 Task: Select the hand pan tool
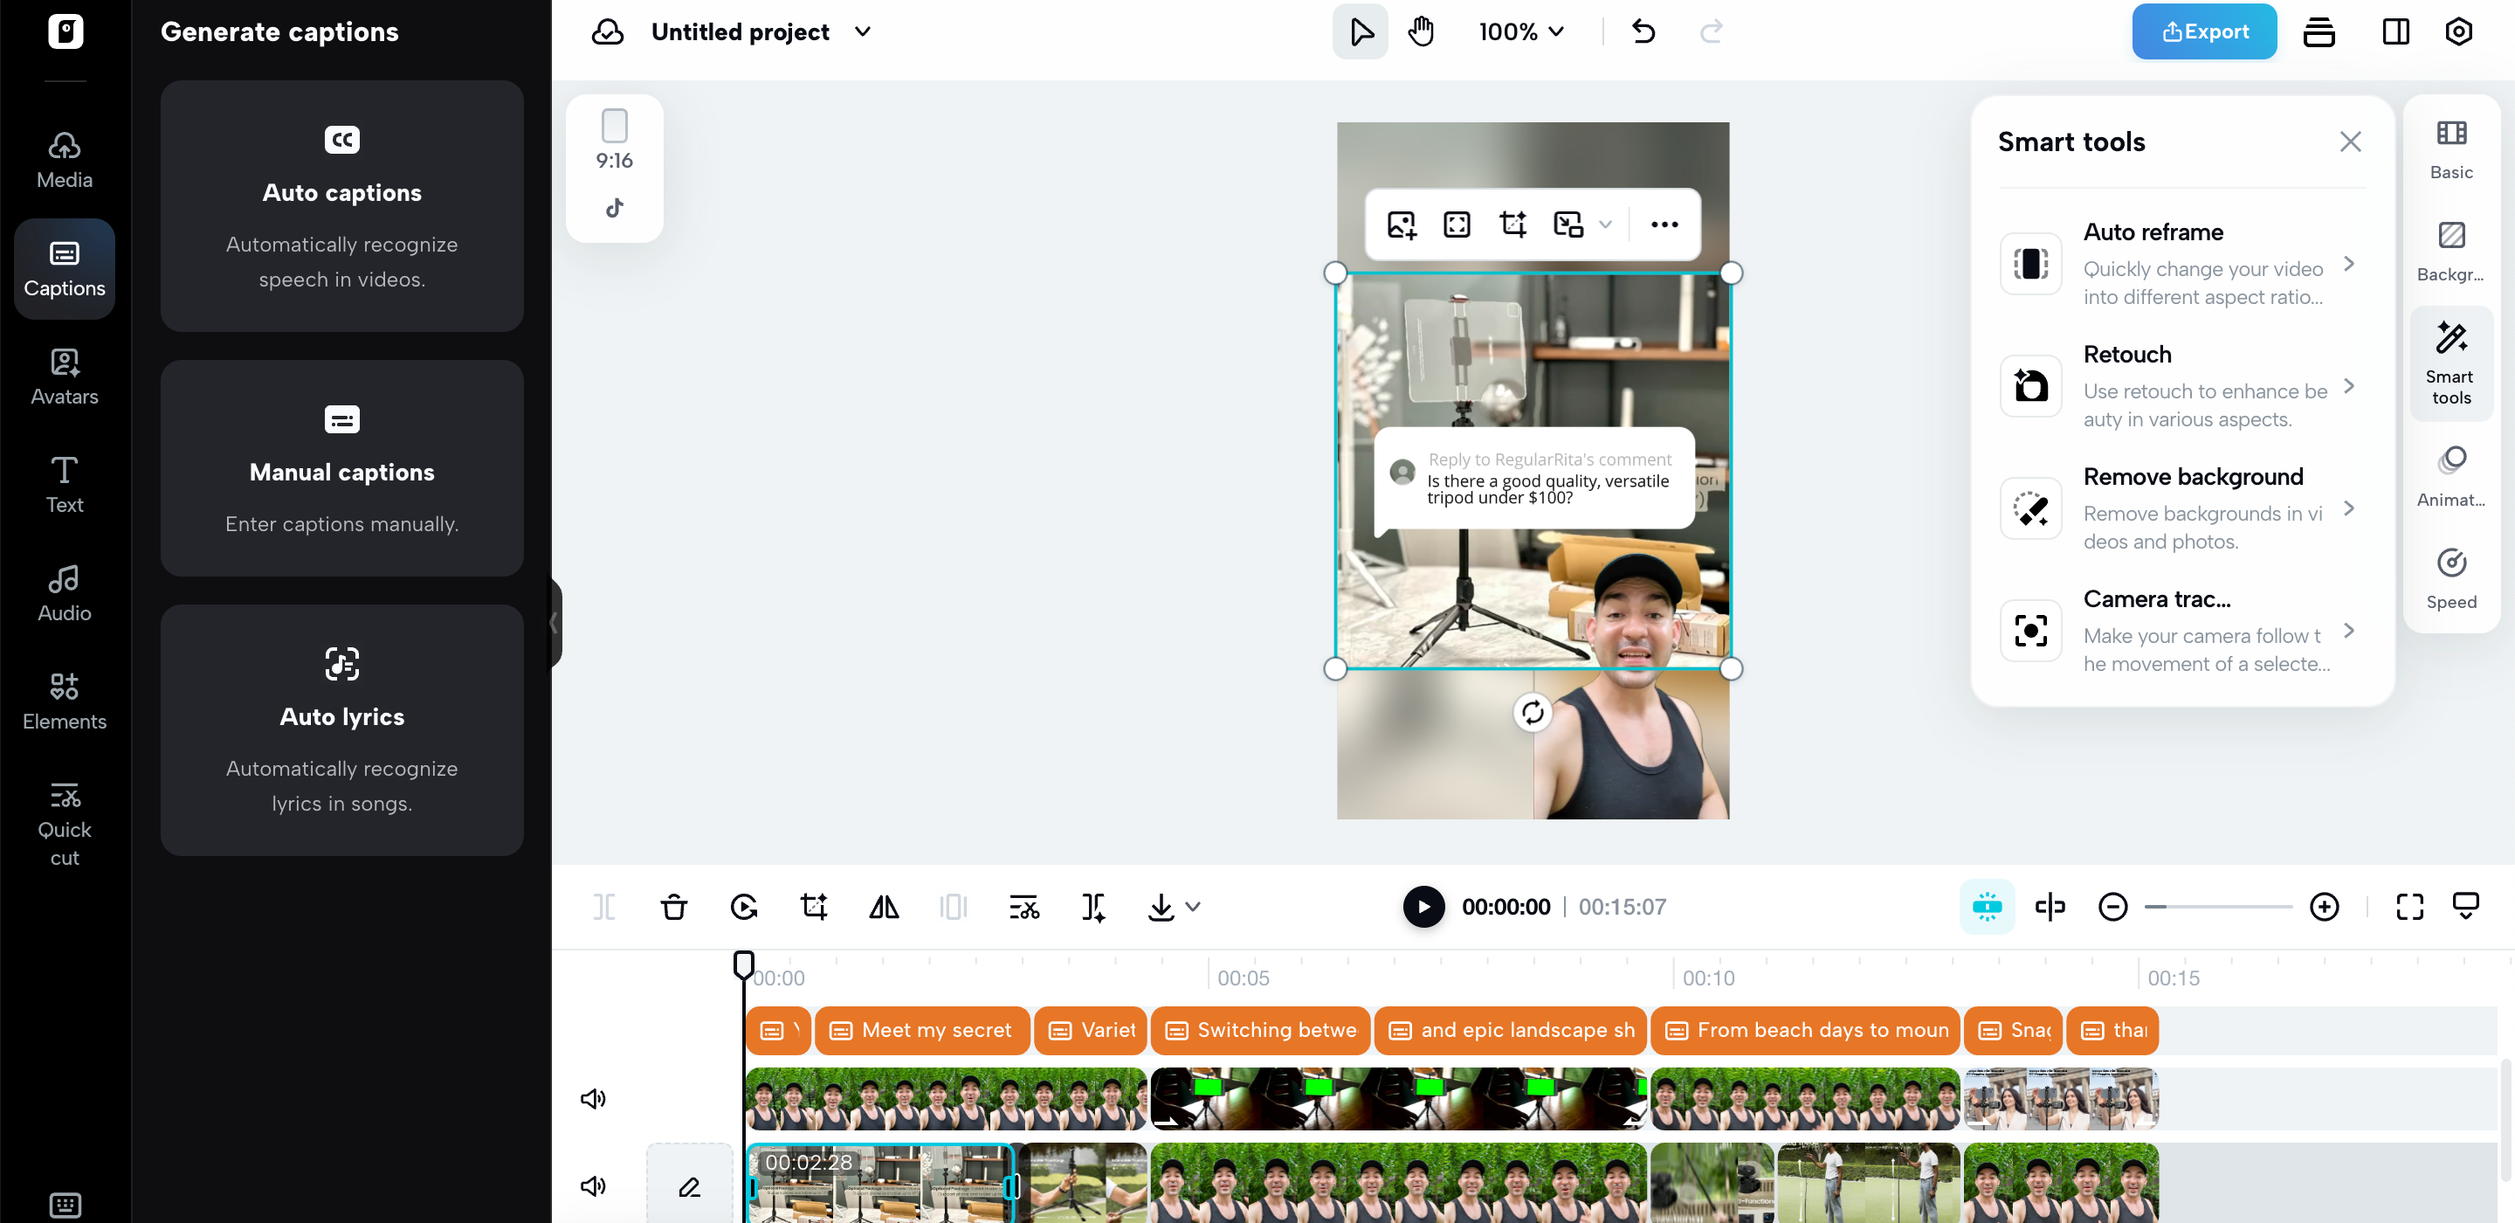[1421, 31]
